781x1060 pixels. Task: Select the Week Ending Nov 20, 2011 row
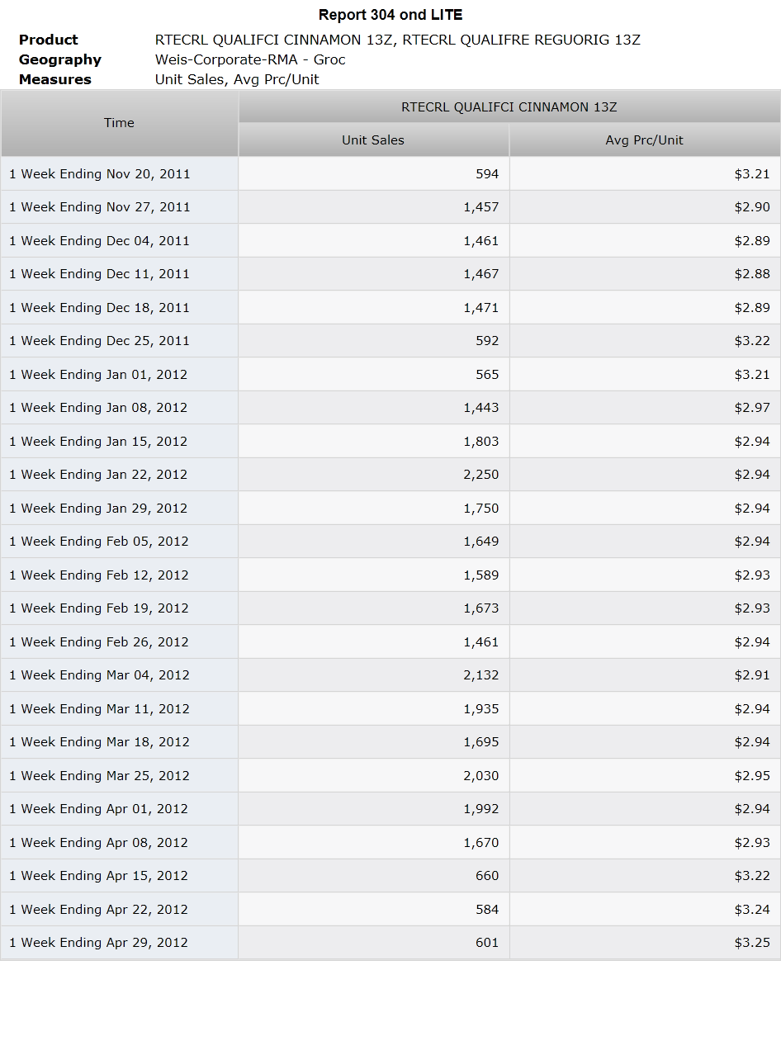tap(390, 174)
